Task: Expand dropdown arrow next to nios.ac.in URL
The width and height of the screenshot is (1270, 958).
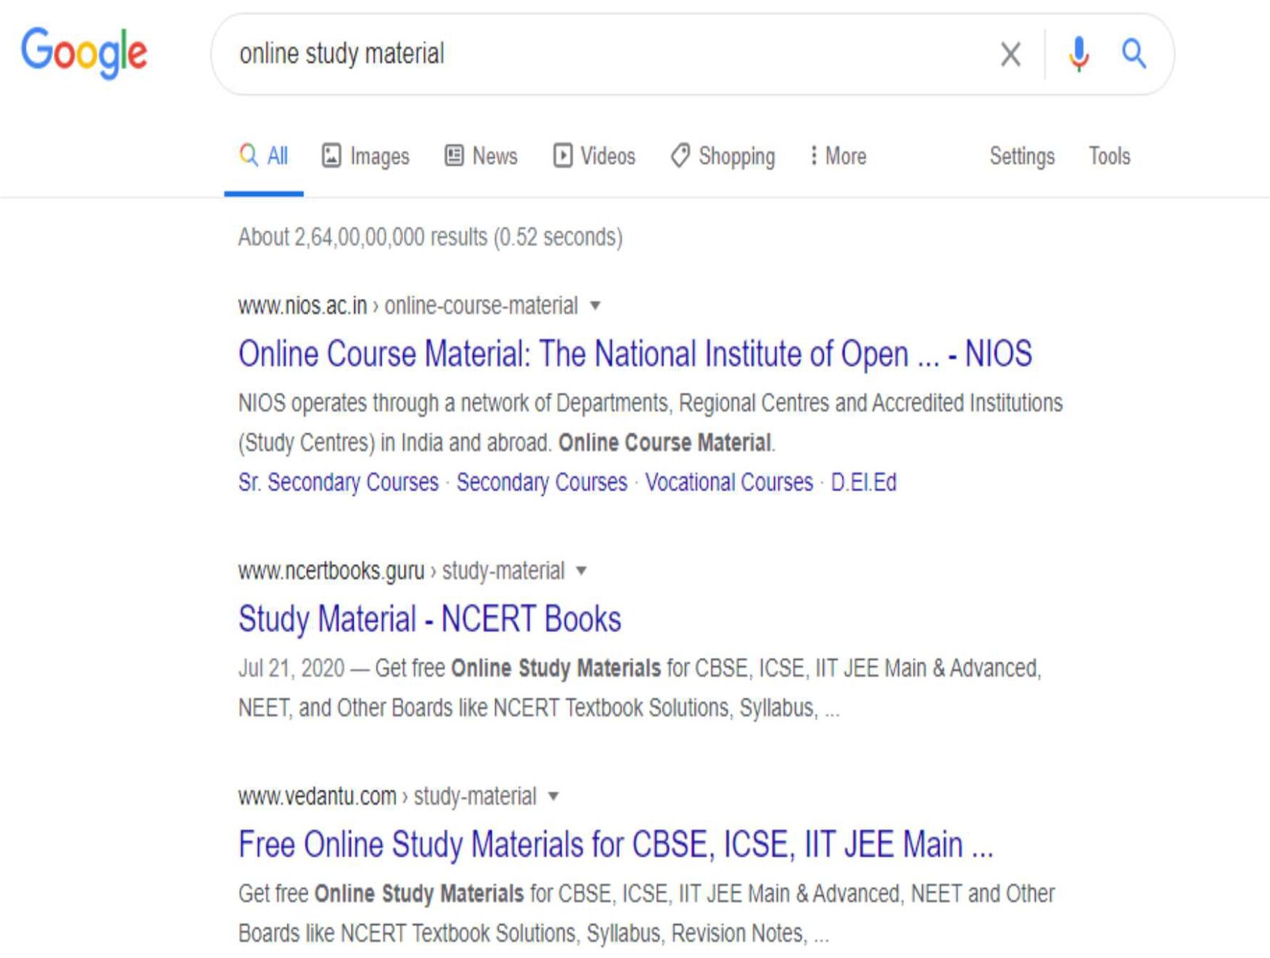Action: tap(595, 305)
